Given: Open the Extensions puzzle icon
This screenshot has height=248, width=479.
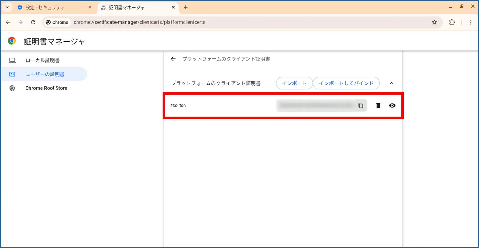Looking at the screenshot, I should point(452,22).
